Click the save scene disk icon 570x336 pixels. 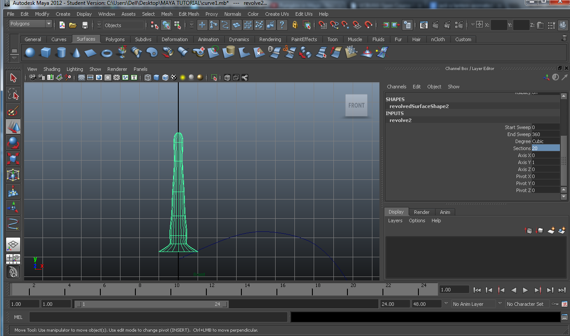[85, 25]
